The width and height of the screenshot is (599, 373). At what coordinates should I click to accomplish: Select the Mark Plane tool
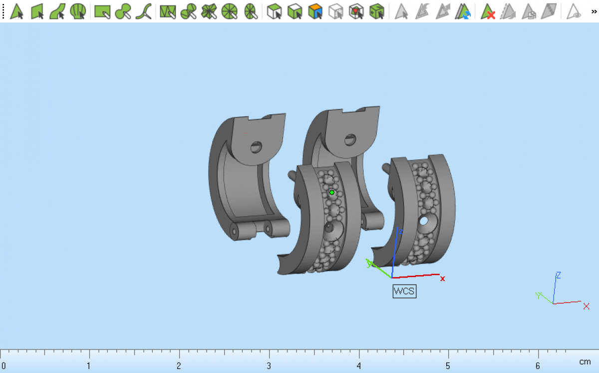(x=37, y=11)
